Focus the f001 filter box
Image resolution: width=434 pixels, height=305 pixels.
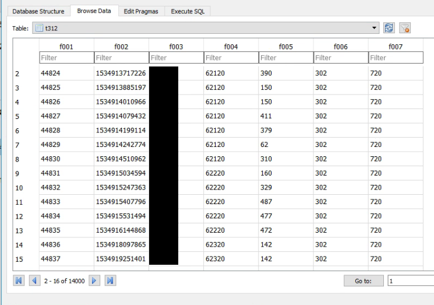pyautogui.click(x=66, y=58)
